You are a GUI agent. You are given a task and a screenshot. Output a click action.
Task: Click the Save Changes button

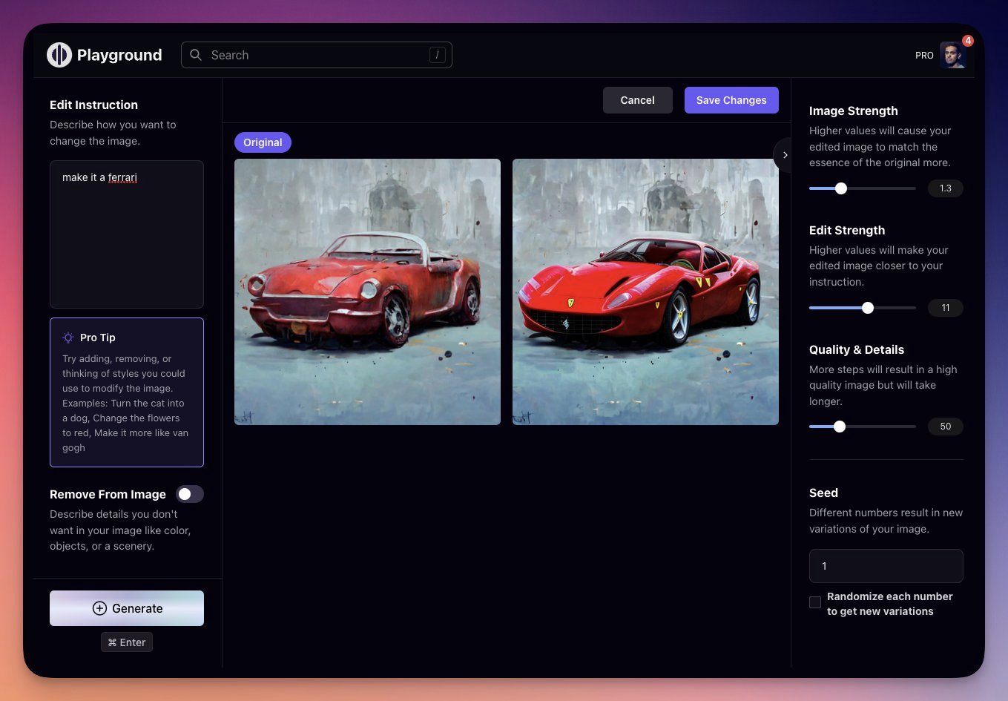(731, 99)
